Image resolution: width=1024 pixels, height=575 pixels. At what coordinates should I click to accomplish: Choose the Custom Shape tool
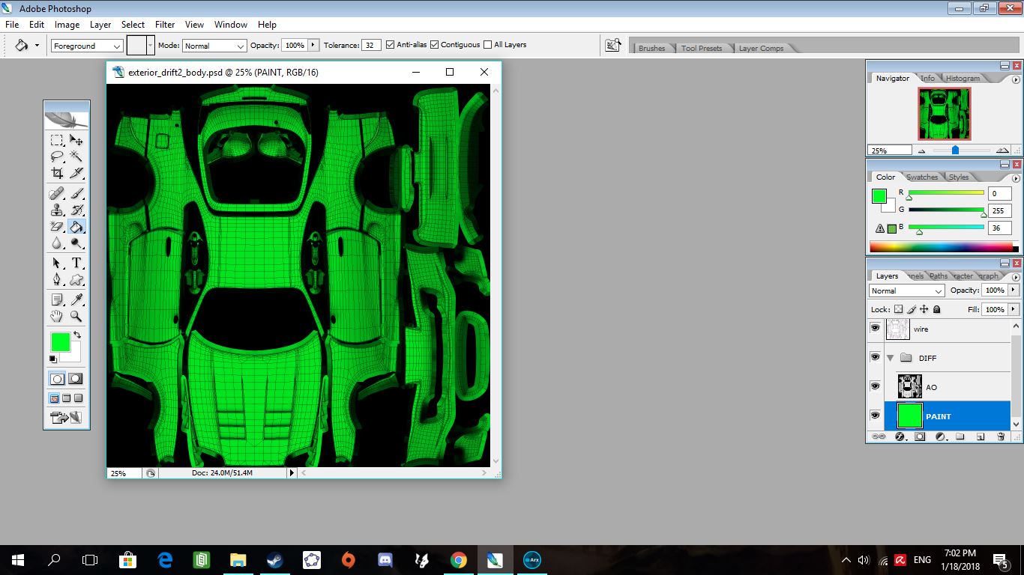pos(76,279)
